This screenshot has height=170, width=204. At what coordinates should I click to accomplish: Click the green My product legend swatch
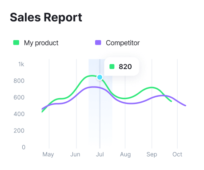(16, 42)
